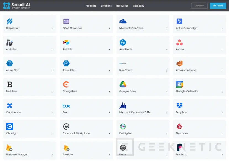This screenshot has height=161, width=229.
Task: Open the Asana integration link
Action: click(x=199, y=45)
